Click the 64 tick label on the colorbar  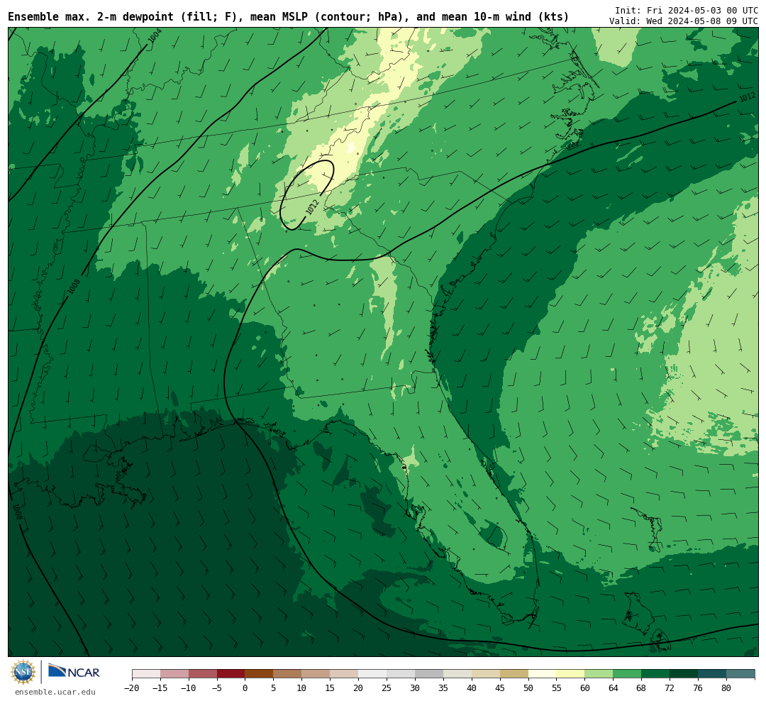click(x=614, y=688)
